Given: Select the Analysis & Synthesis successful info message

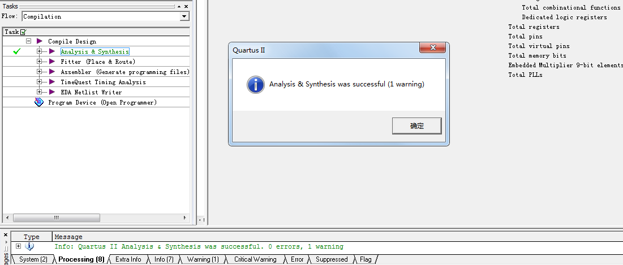Looking at the screenshot, I should [x=199, y=246].
